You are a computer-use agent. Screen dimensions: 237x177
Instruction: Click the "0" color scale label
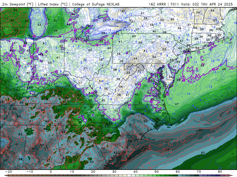point(51,172)
